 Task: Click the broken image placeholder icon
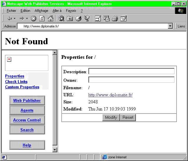[x=9, y=59]
